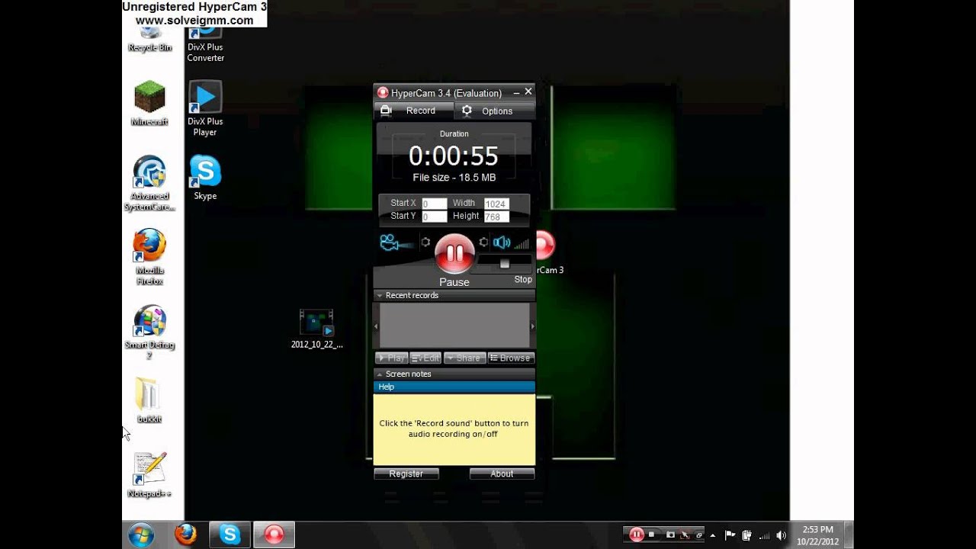The width and height of the screenshot is (976, 549).
Task: Click the Show desktop strip on the taskbar
Action: pos(849,535)
